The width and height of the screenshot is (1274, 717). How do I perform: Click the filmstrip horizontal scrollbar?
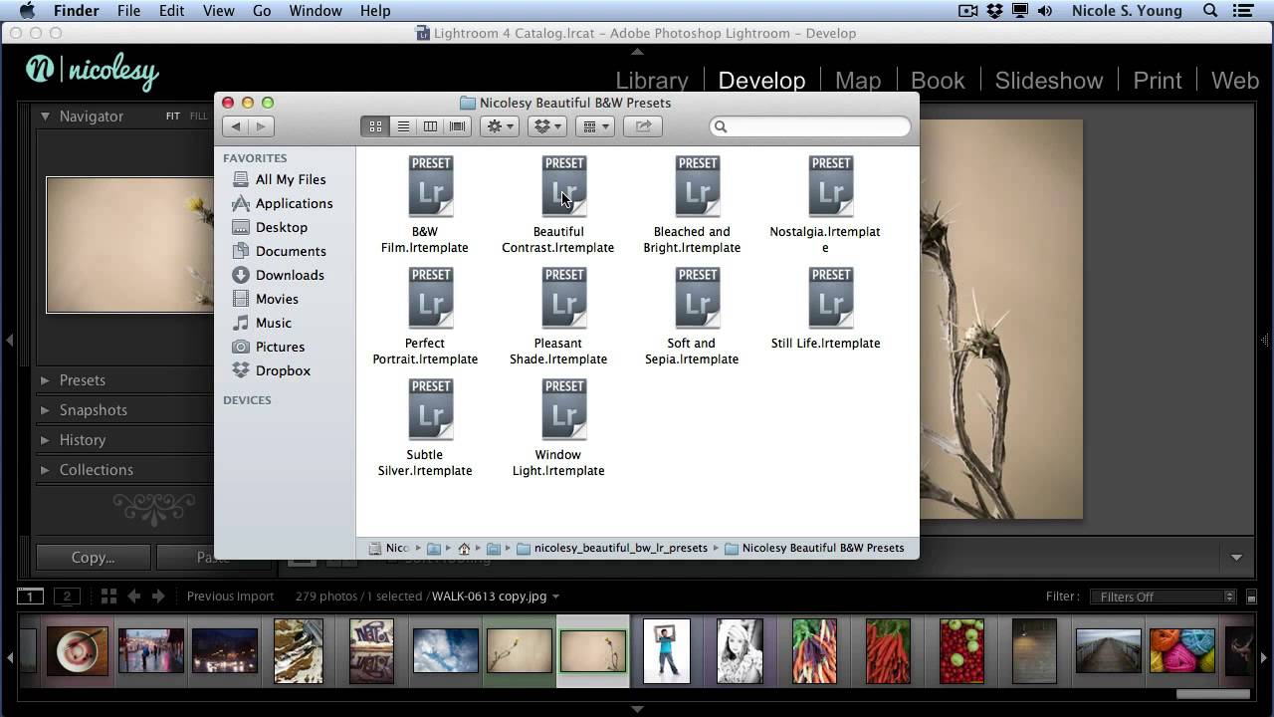[x=1212, y=694]
